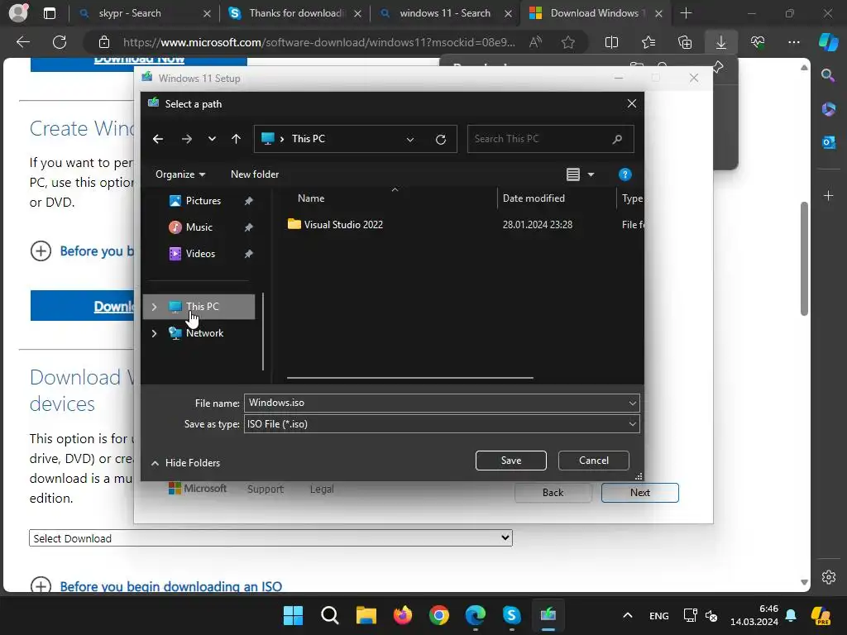Open Edge Collections
Viewport: 847px width, 635px height.
(x=685, y=42)
